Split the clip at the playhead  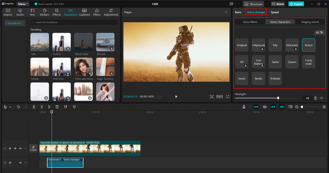coord(34,107)
